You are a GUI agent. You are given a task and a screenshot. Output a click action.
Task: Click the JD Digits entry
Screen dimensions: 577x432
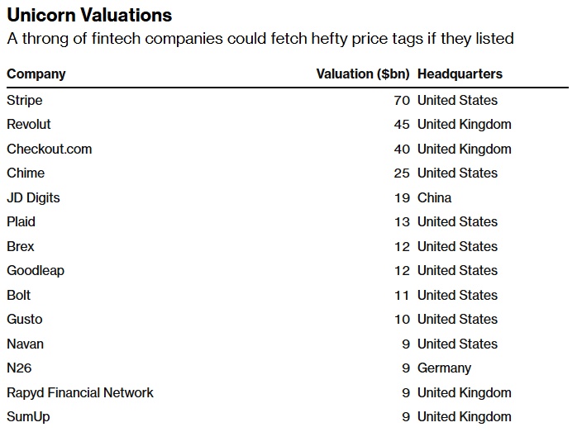pos(34,198)
